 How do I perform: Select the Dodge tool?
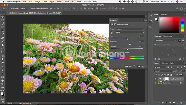[x=3, y=63]
